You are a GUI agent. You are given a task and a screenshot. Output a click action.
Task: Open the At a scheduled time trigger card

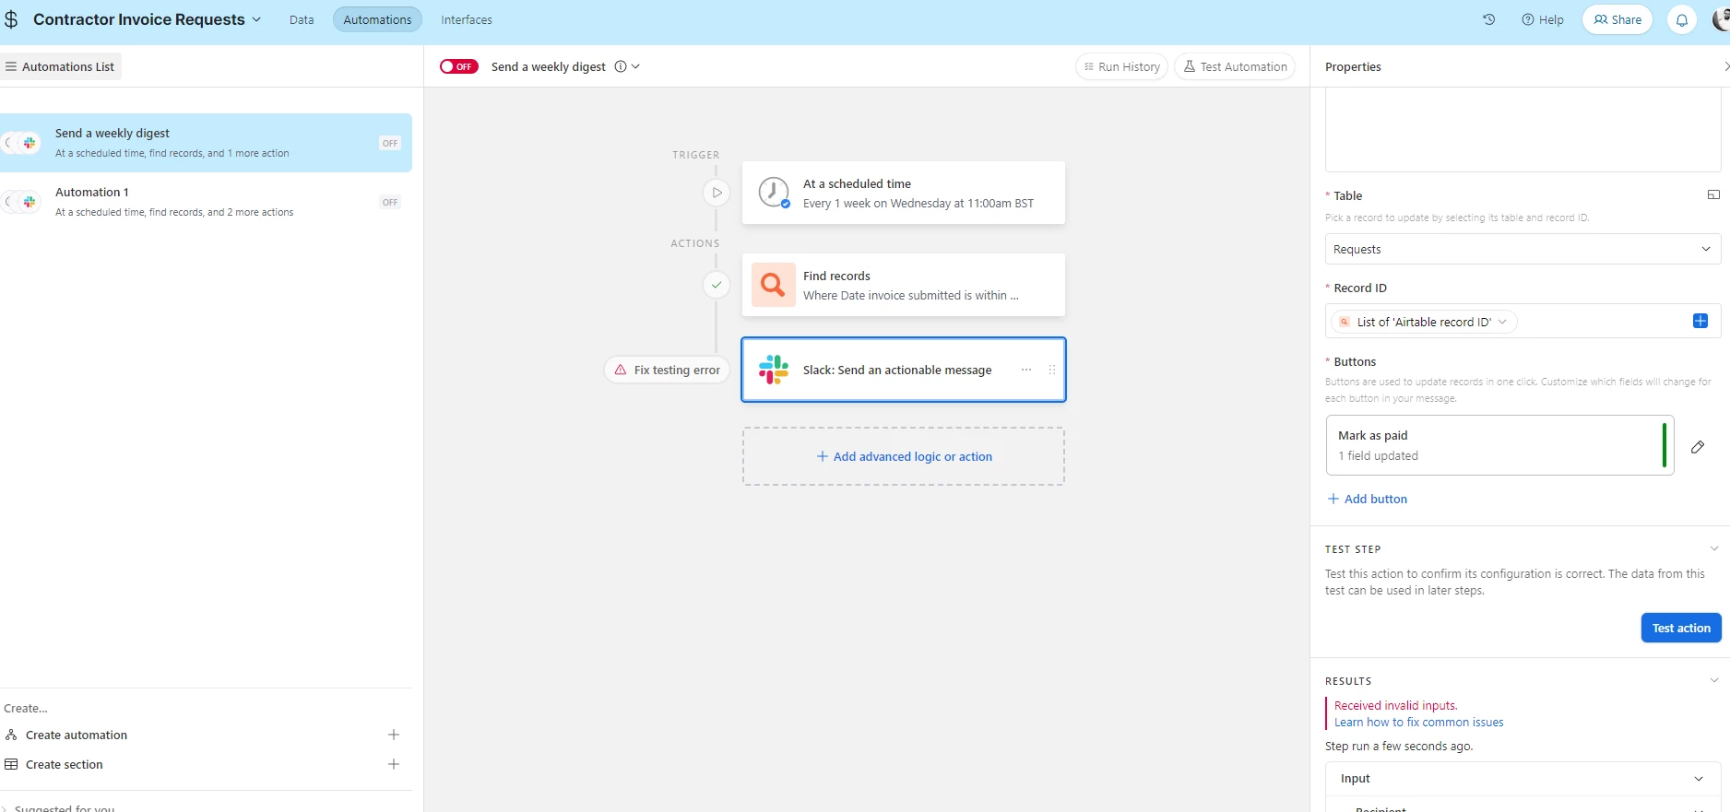pyautogui.click(x=904, y=193)
